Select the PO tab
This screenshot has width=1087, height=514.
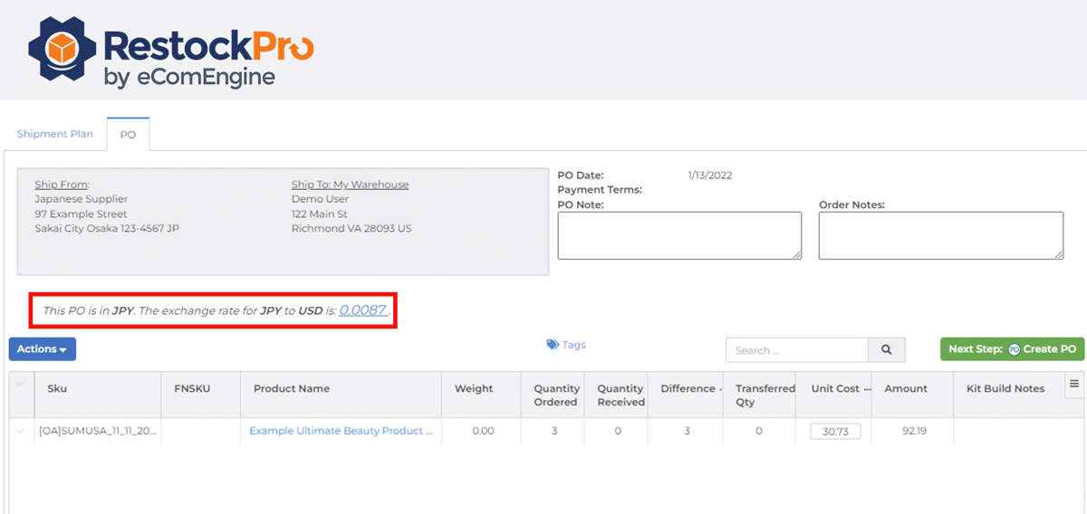tap(128, 134)
